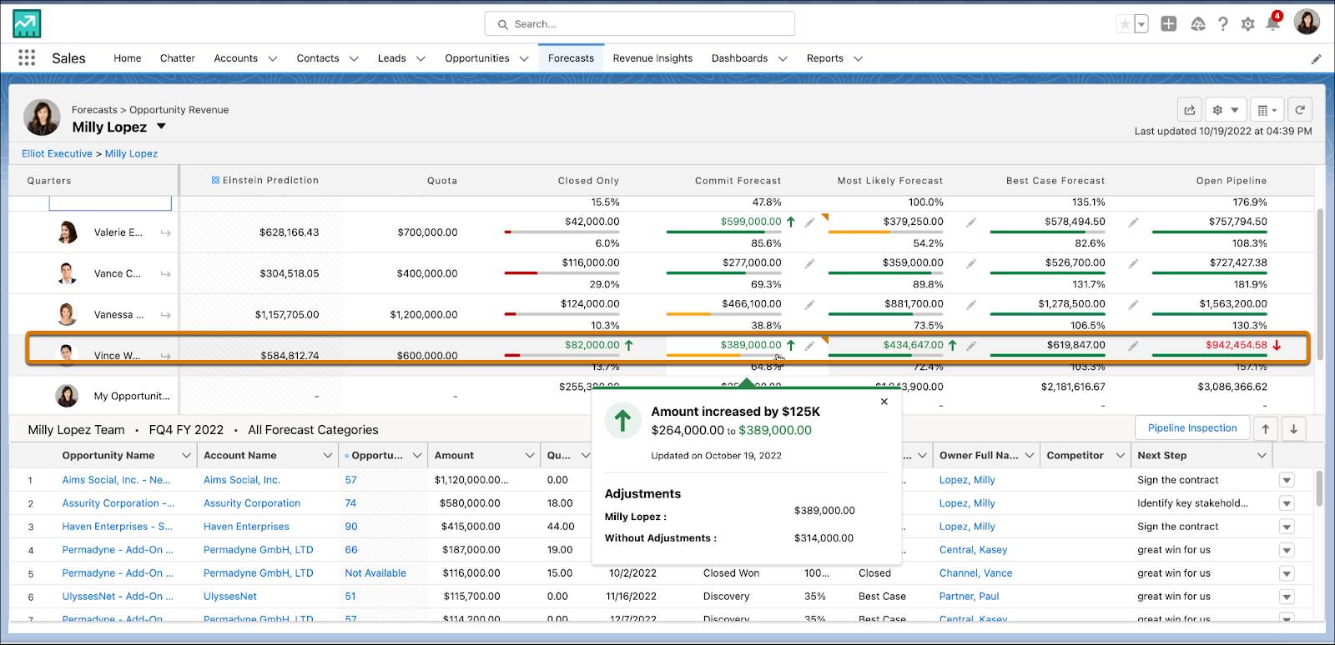Screen dimensions: 1335x645
Task: Click the down arrow next to Pipeline Inspection
Action: (1293, 428)
